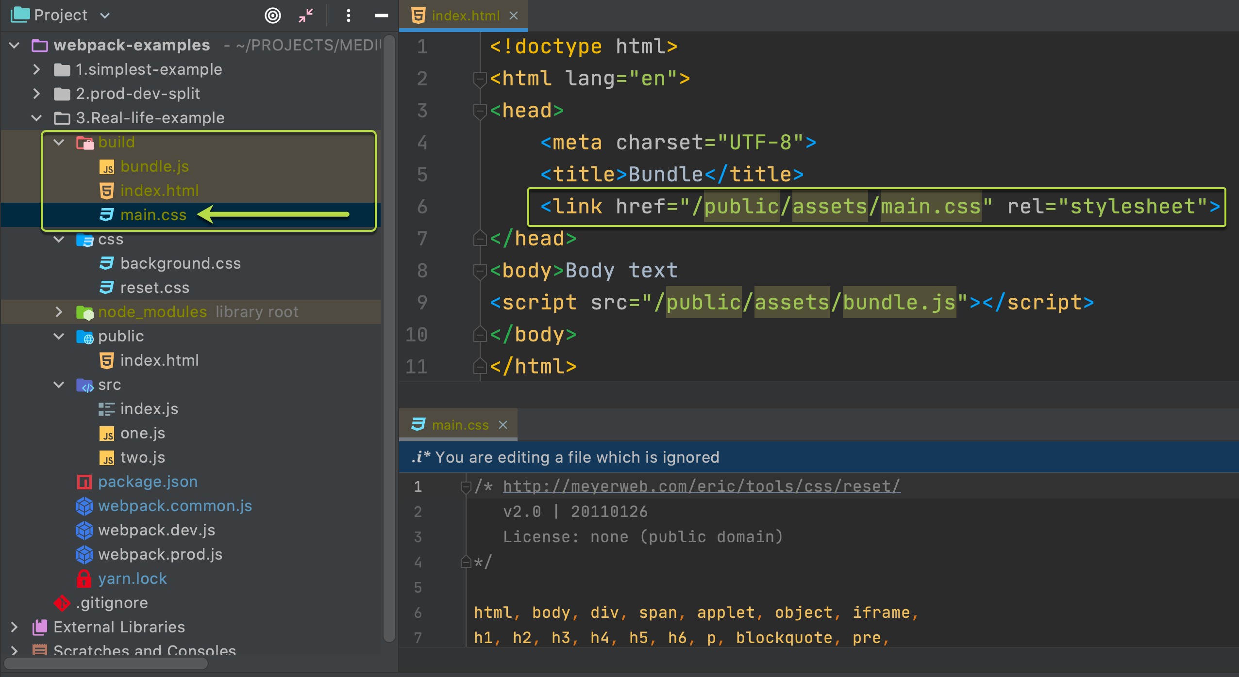This screenshot has height=677, width=1239.
Task: Open the Project view dropdown
Action: pyautogui.click(x=105, y=16)
